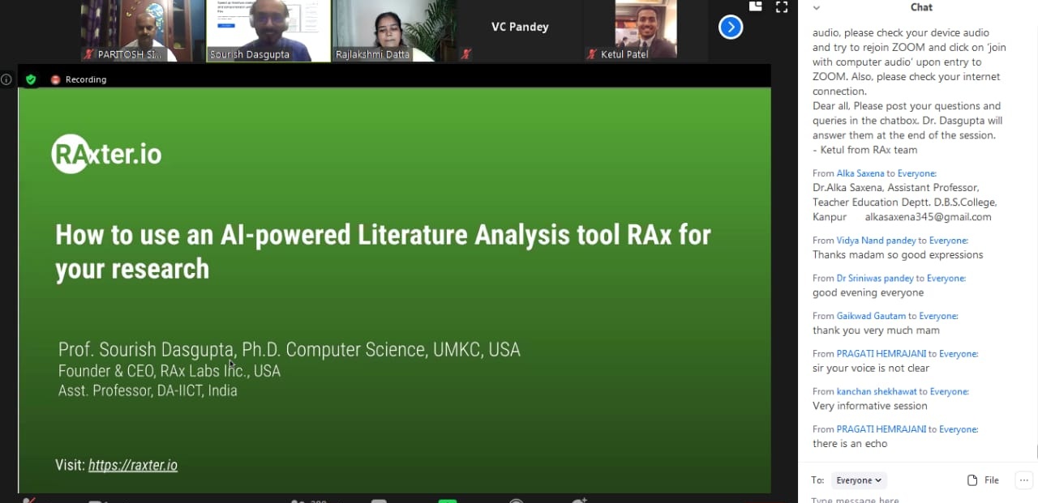Click 'Founder & CEO, RAx Labs Inc., USA' text
Screen dimensions: 1038x503
[169, 371]
